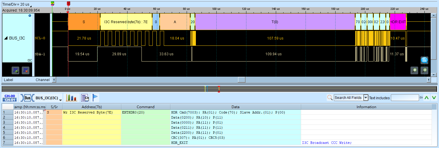Open the Search All Fields dropdown
The width and height of the screenshot is (439, 148).
point(366,97)
